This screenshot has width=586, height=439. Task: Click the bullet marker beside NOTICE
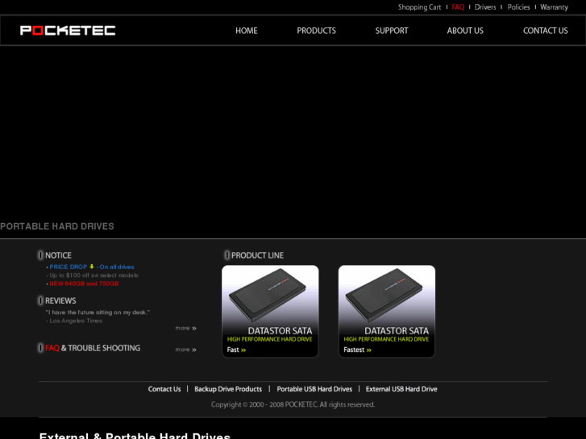pos(40,255)
